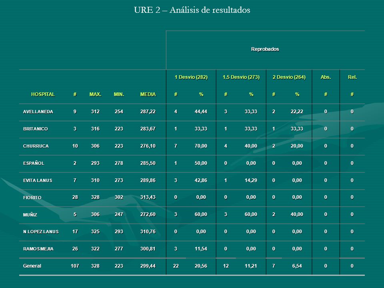Click Avellaneda max value 312

pyautogui.click(x=95, y=112)
